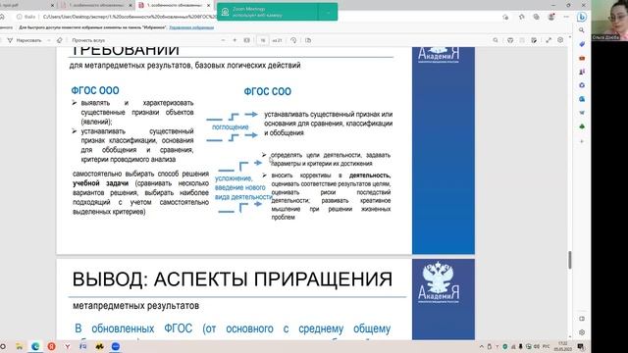Zoom in the PDF with plus button
This screenshot has height=353, width=628.
tap(235, 40)
